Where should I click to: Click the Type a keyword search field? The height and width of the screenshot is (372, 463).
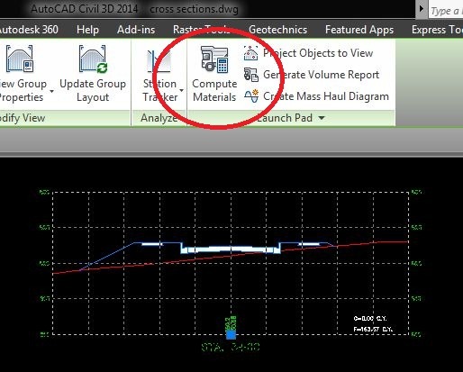coord(446,11)
